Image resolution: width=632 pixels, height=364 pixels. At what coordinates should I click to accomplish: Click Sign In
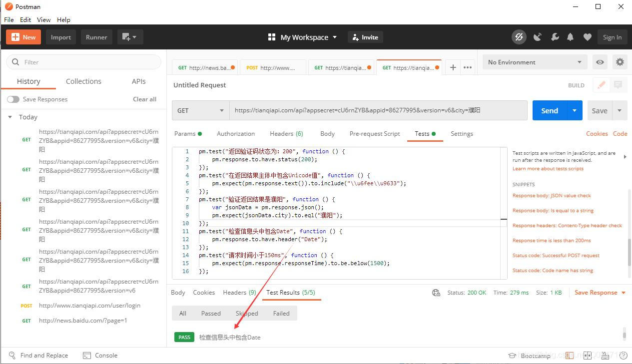612,37
